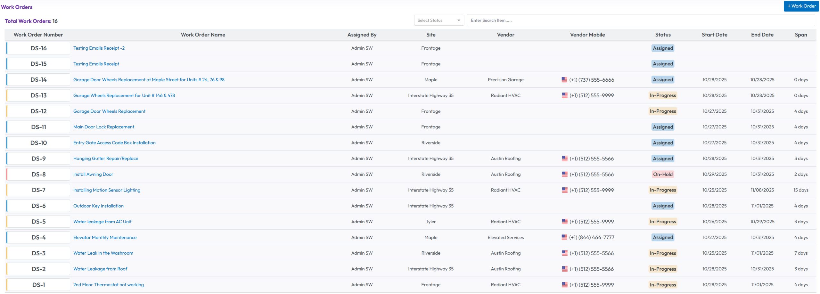The height and width of the screenshot is (294, 820).
Task: Focus the Enter Search Item field
Action: coord(641,20)
